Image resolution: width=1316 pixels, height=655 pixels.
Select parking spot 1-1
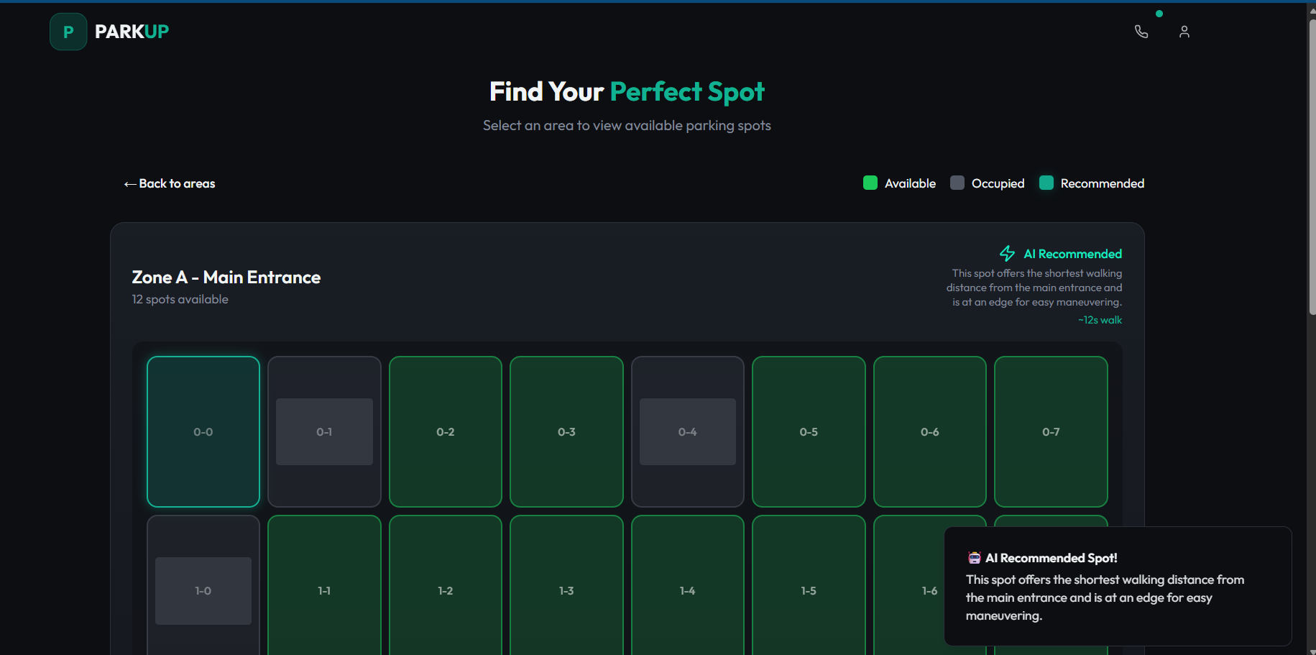pos(324,585)
